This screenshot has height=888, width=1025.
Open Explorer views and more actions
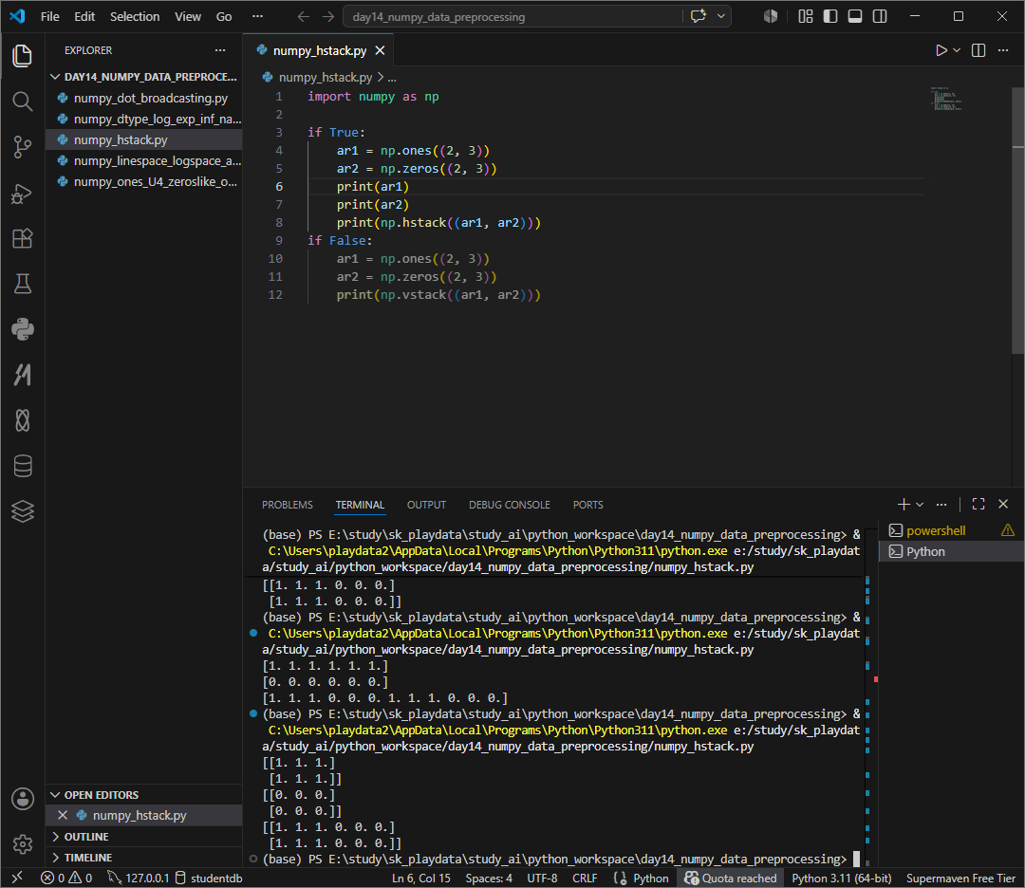[x=220, y=50]
